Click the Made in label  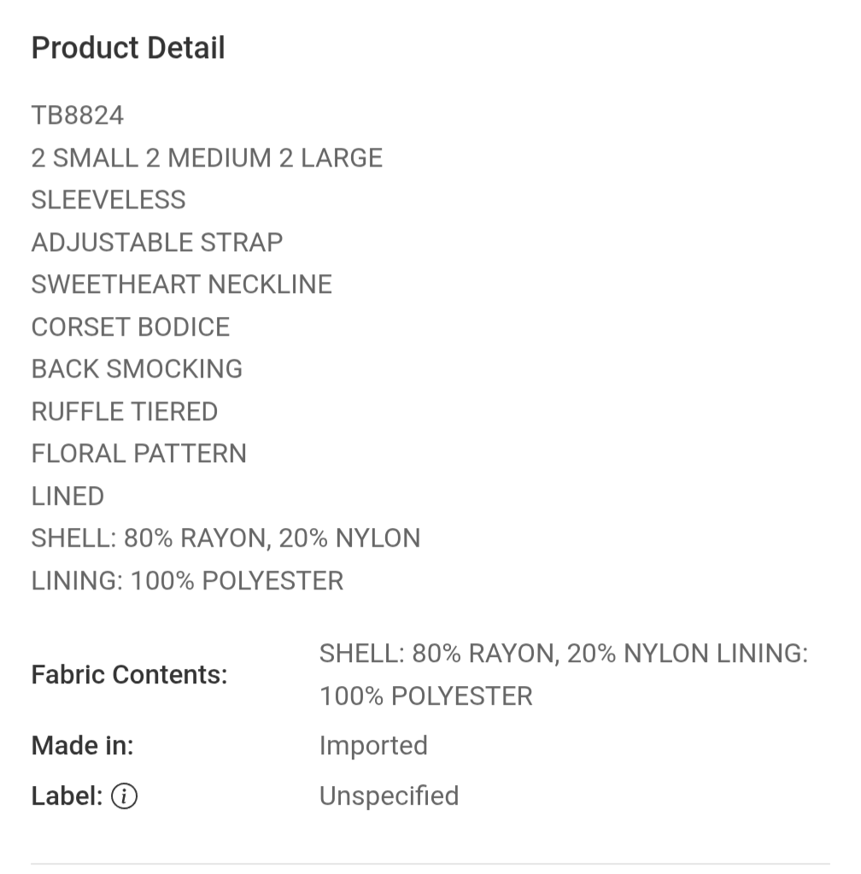83,745
